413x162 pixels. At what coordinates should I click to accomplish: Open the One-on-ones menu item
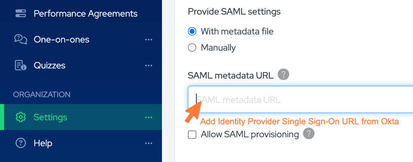click(62, 39)
